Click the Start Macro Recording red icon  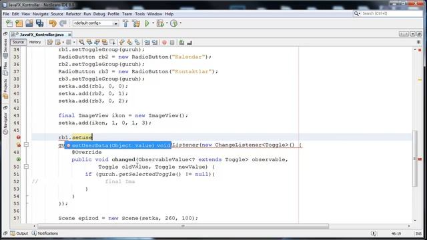tap(164, 43)
